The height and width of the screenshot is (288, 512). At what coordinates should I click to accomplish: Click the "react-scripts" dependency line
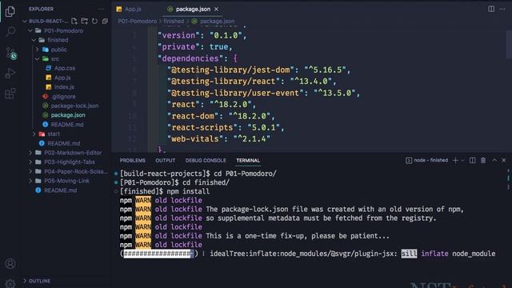[x=226, y=127]
